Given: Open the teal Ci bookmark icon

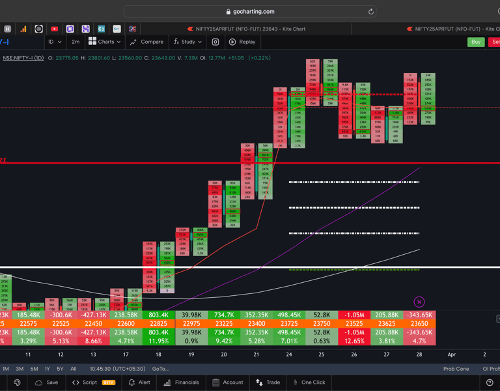Looking at the screenshot, I should coord(101,29).
